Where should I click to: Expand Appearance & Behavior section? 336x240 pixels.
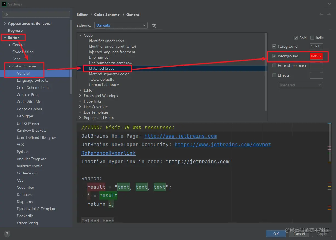tap(5, 23)
